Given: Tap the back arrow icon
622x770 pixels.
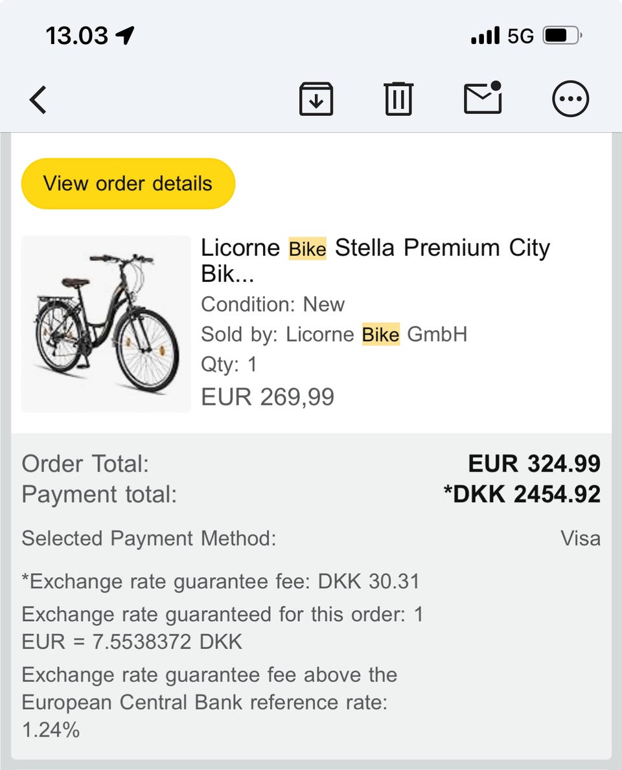Looking at the screenshot, I should pos(39,100).
